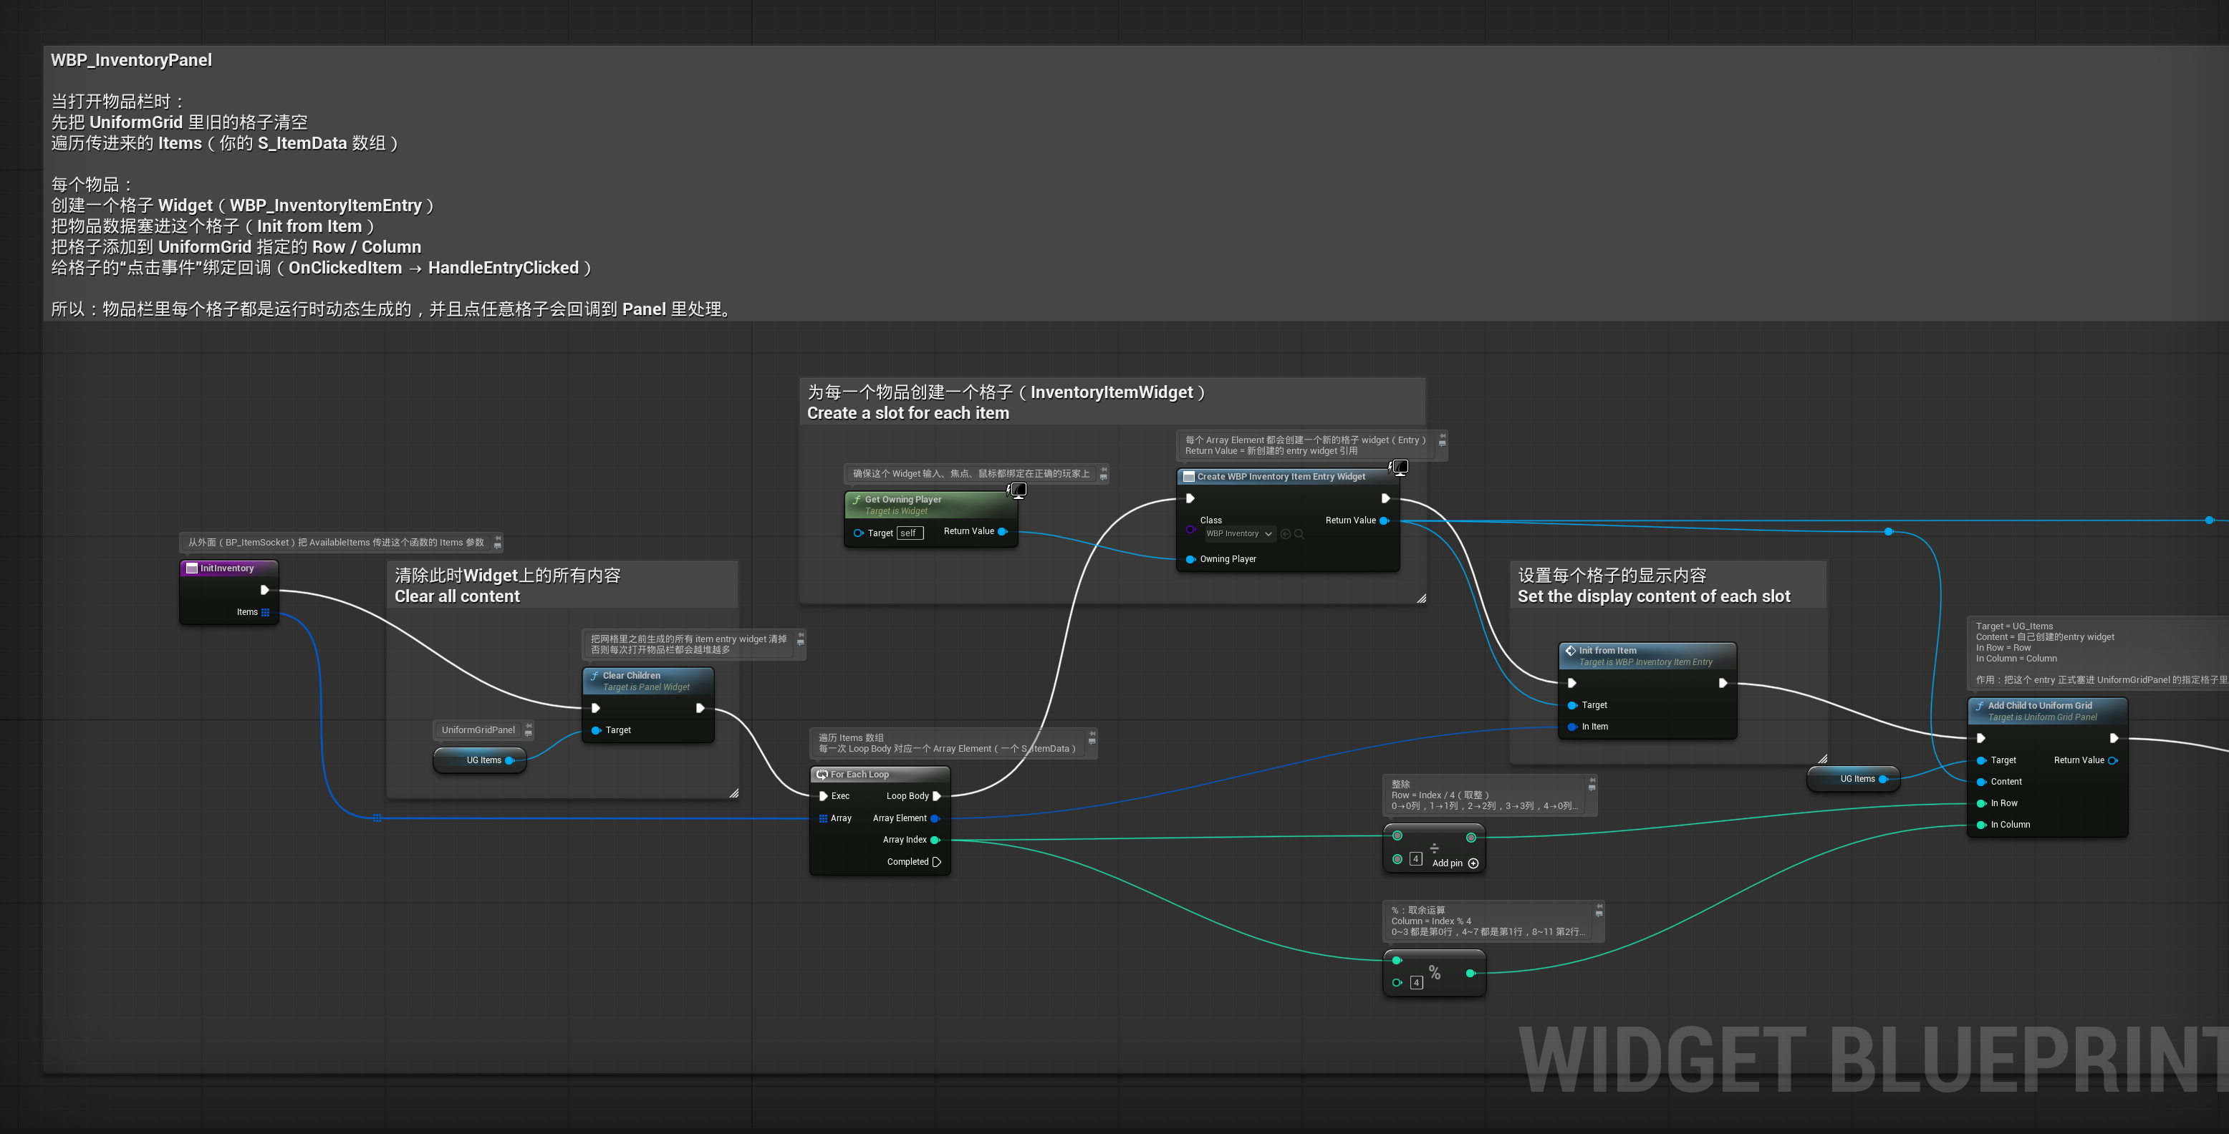Click the divide node's value field containing 4
This screenshot has height=1134, width=2229.
tap(1415, 859)
